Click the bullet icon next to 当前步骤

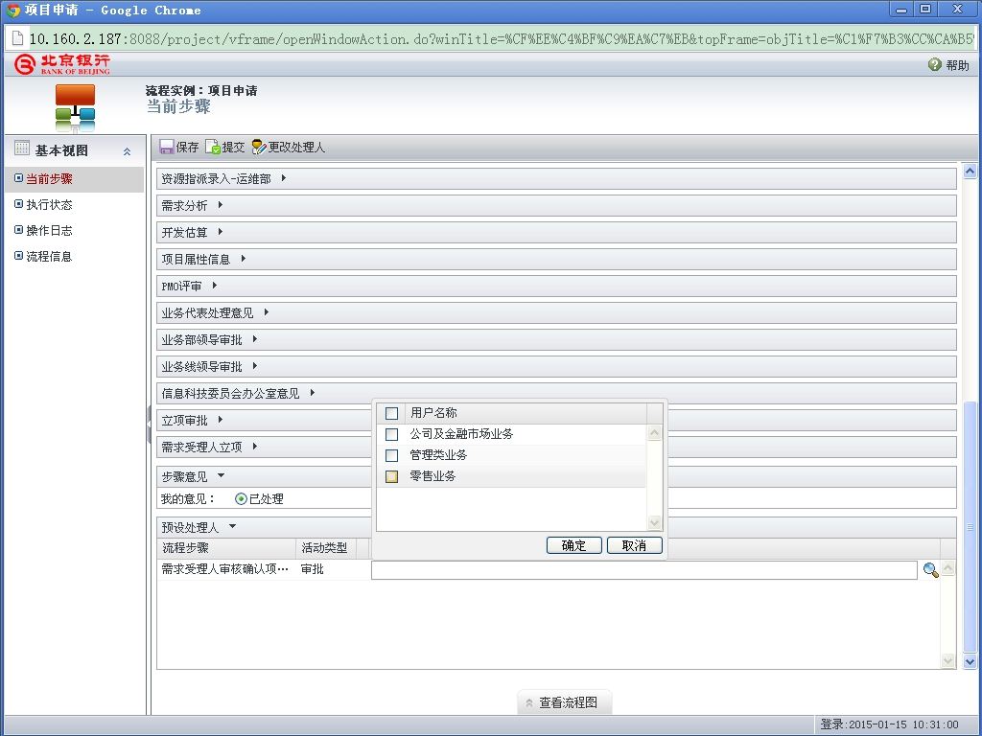click(x=19, y=178)
